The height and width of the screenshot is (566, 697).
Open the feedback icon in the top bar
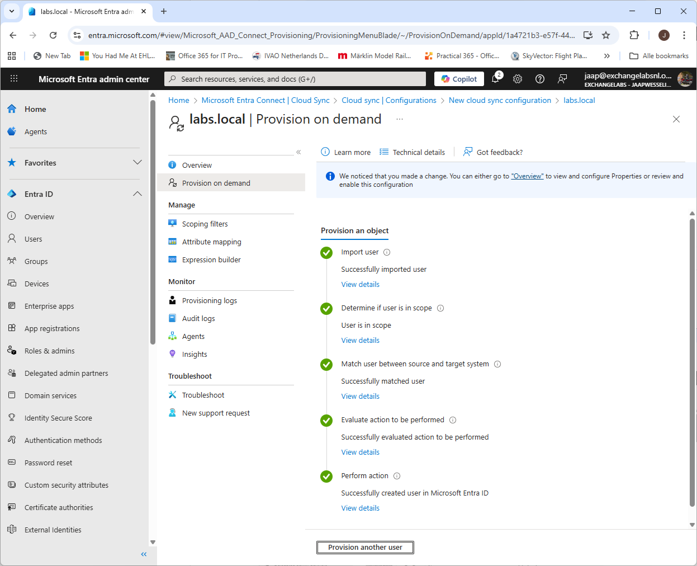tap(562, 79)
